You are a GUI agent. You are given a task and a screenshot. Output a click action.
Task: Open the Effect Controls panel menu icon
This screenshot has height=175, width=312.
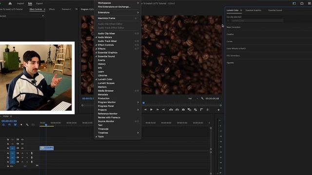pos(44,9)
